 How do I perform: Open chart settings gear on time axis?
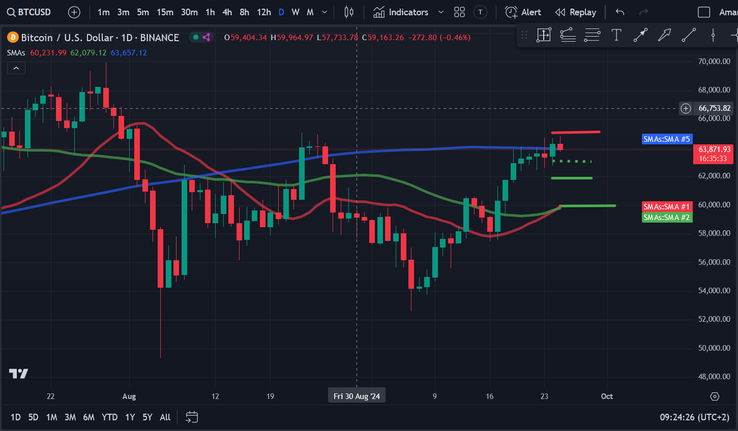pos(715,396)
